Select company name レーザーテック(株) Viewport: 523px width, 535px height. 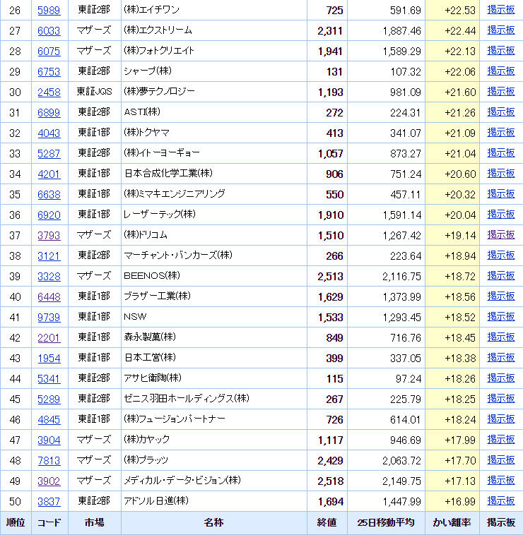[x=160, y=215]
